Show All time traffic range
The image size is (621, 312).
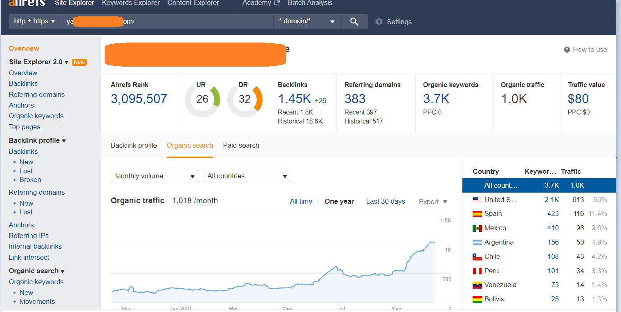point(301,201)
